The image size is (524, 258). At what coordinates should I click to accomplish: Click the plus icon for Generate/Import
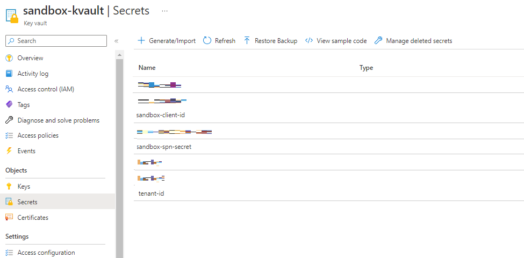pos(141,41)
